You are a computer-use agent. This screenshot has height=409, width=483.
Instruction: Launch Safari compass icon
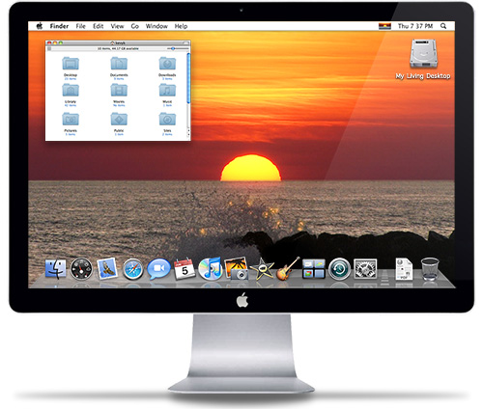(x=132, y=269)
